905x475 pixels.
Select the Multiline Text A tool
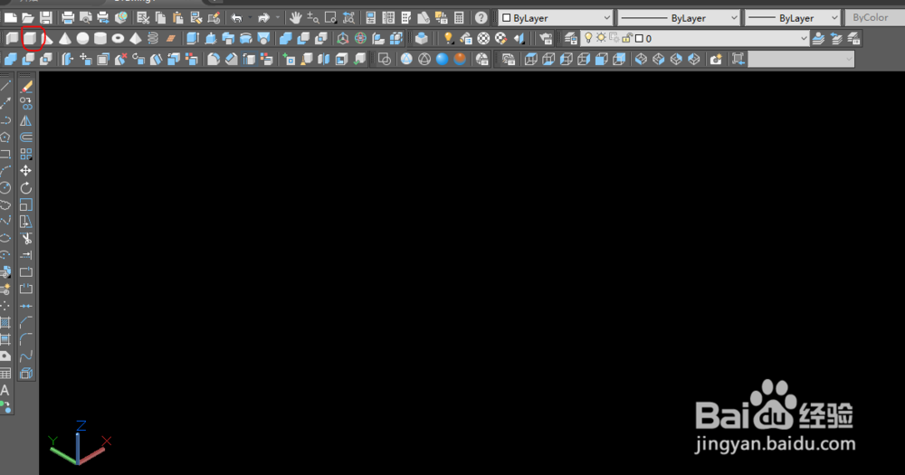[5, 390]
